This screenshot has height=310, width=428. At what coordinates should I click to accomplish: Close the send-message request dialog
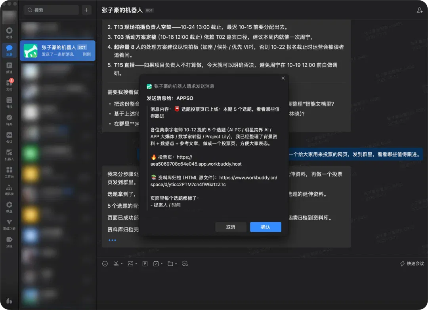coord(283,78)
